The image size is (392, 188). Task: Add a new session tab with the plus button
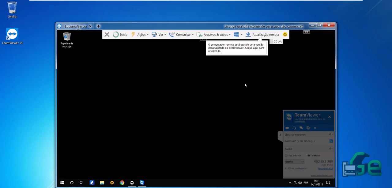pyautogui.click(x=98, y=26)
